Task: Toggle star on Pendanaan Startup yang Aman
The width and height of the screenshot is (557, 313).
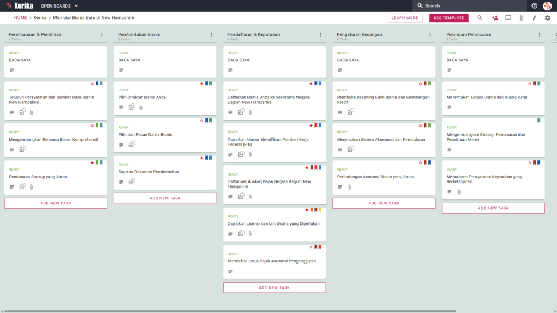Action: [92, 162]
